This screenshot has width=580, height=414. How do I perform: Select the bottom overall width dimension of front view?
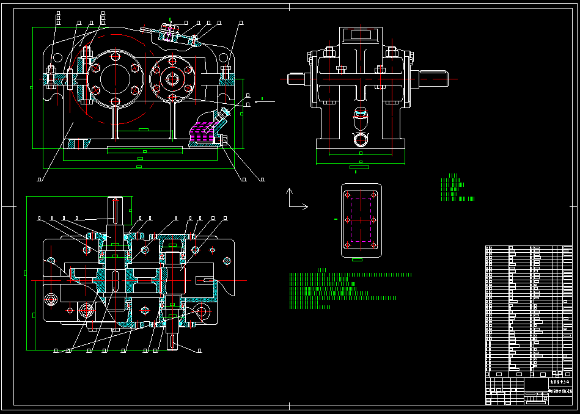[x=139, y=168]
